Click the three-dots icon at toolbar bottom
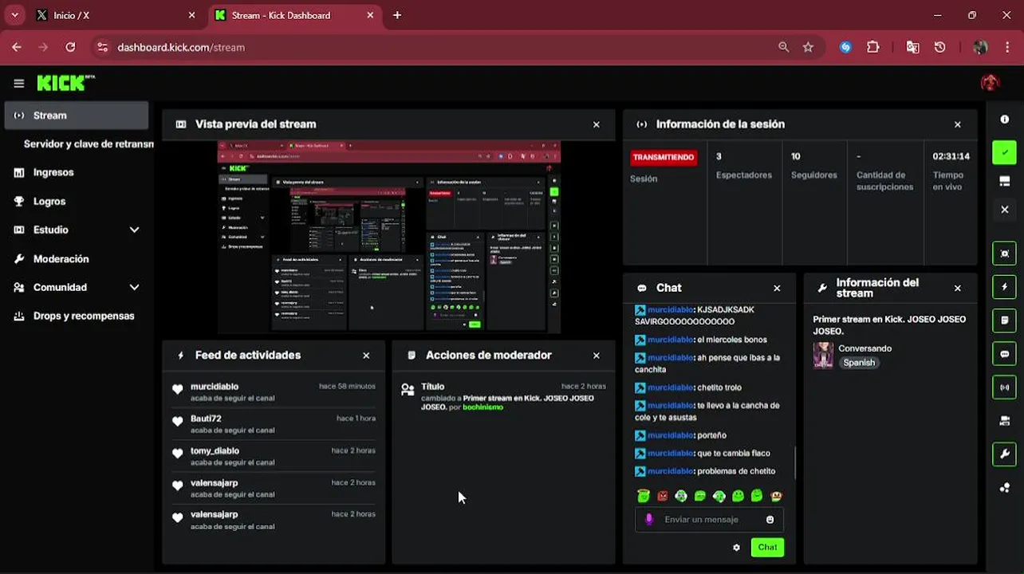1024x574 pixels. coord(1005,488)
